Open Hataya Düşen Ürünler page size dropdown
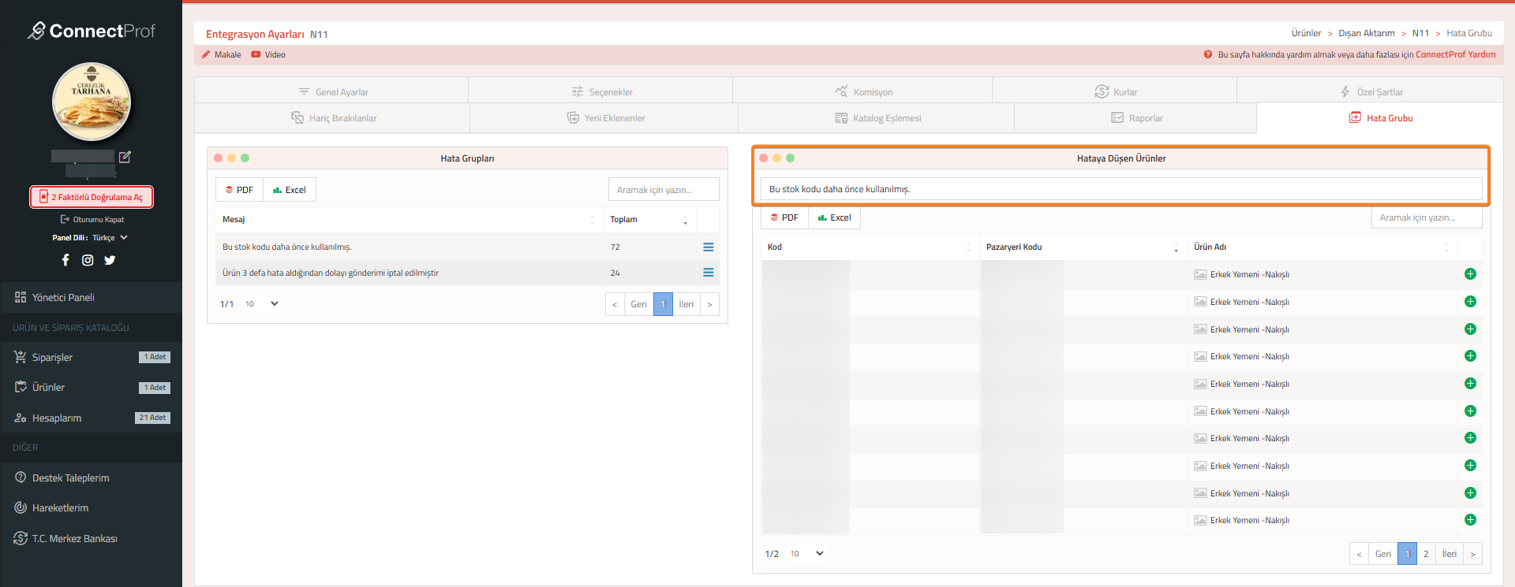Screen dimensions: 1515x587 806,554
